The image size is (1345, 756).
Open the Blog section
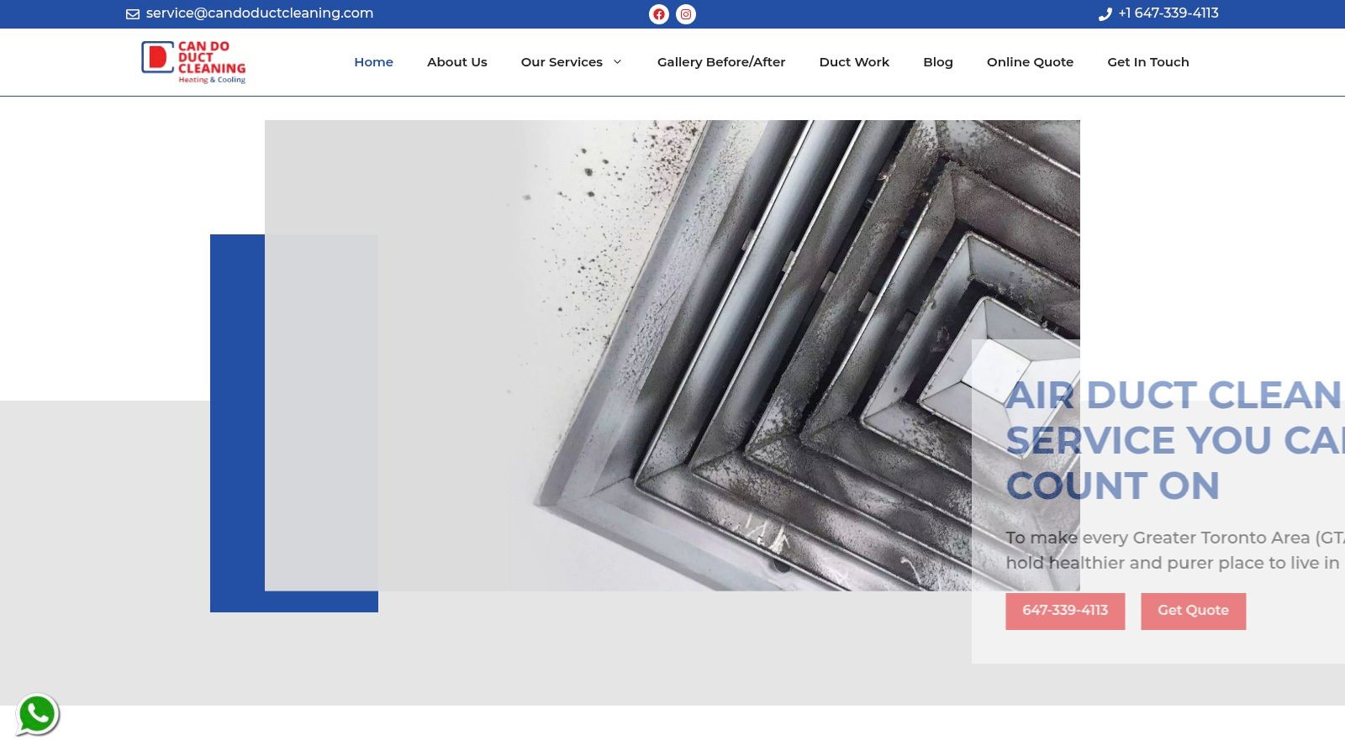click(937, 62)
